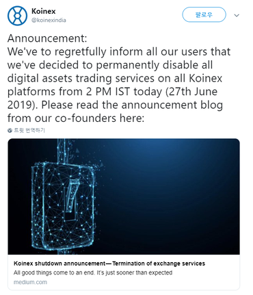253x295 pixels.
Task: Click the 'All good things come to an end' description
Action: (93, 272)
